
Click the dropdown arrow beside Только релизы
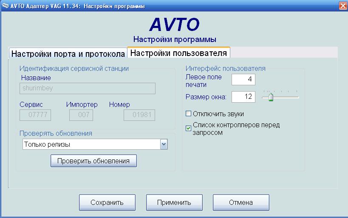coord(164,145)
